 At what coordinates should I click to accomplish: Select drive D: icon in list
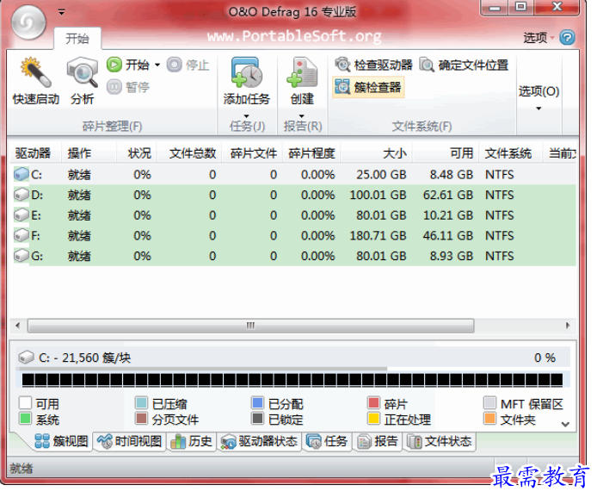click(x=22, y=195)
